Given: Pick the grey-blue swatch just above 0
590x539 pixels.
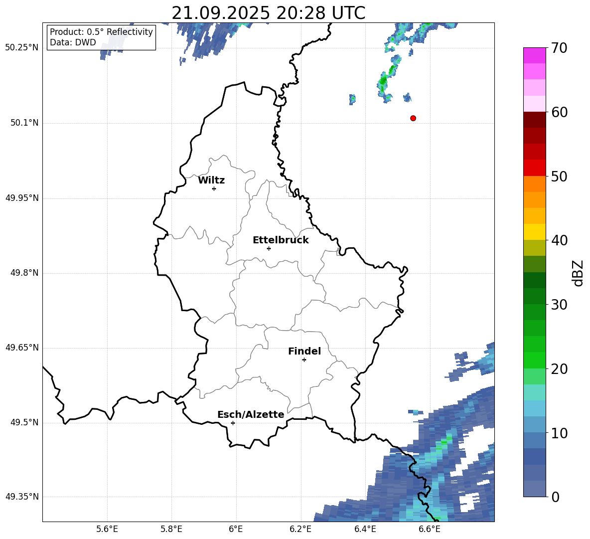Looking at the screenshot, I should 535,489.
